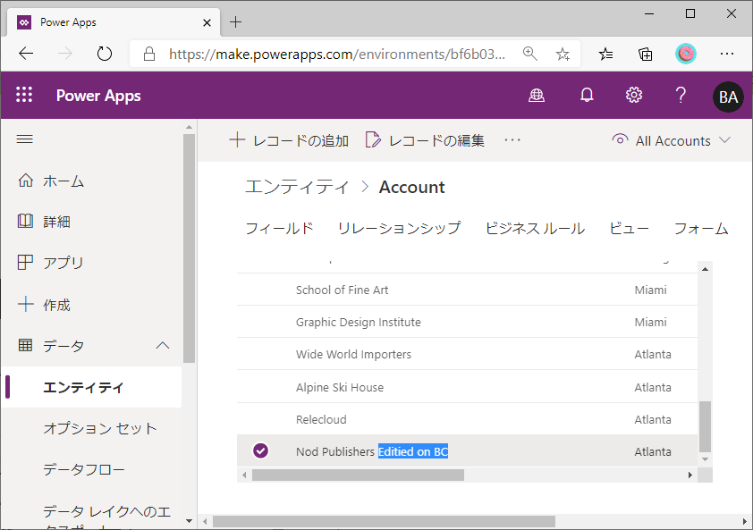Open the settings gear in Power Apps header
This screenshot has height=530, width=753.
tap(634, 95)
